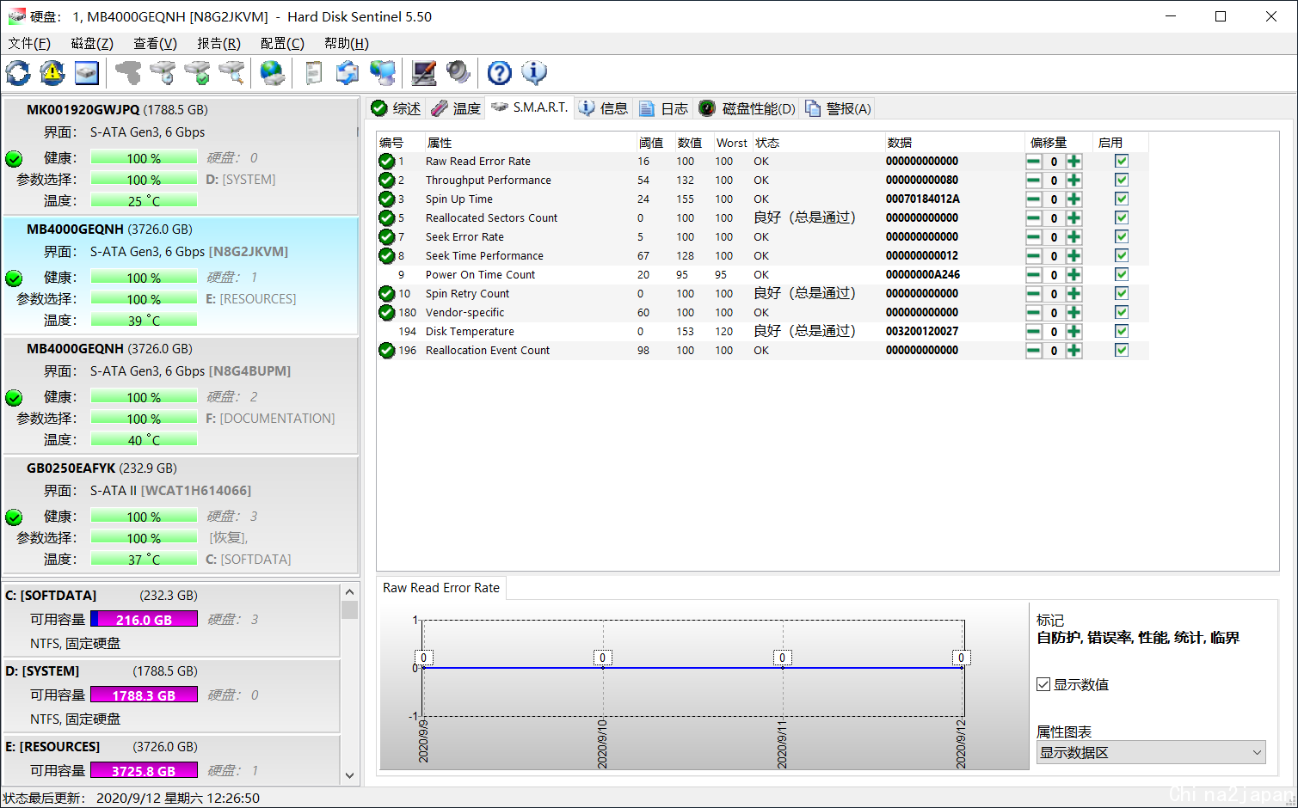Decrease offset for Spin Retry Count

click(1033, 294)
